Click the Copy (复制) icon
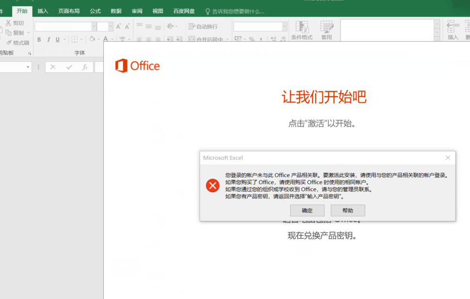The height and width of the screenshot is (299, 470). click(8, 33)
